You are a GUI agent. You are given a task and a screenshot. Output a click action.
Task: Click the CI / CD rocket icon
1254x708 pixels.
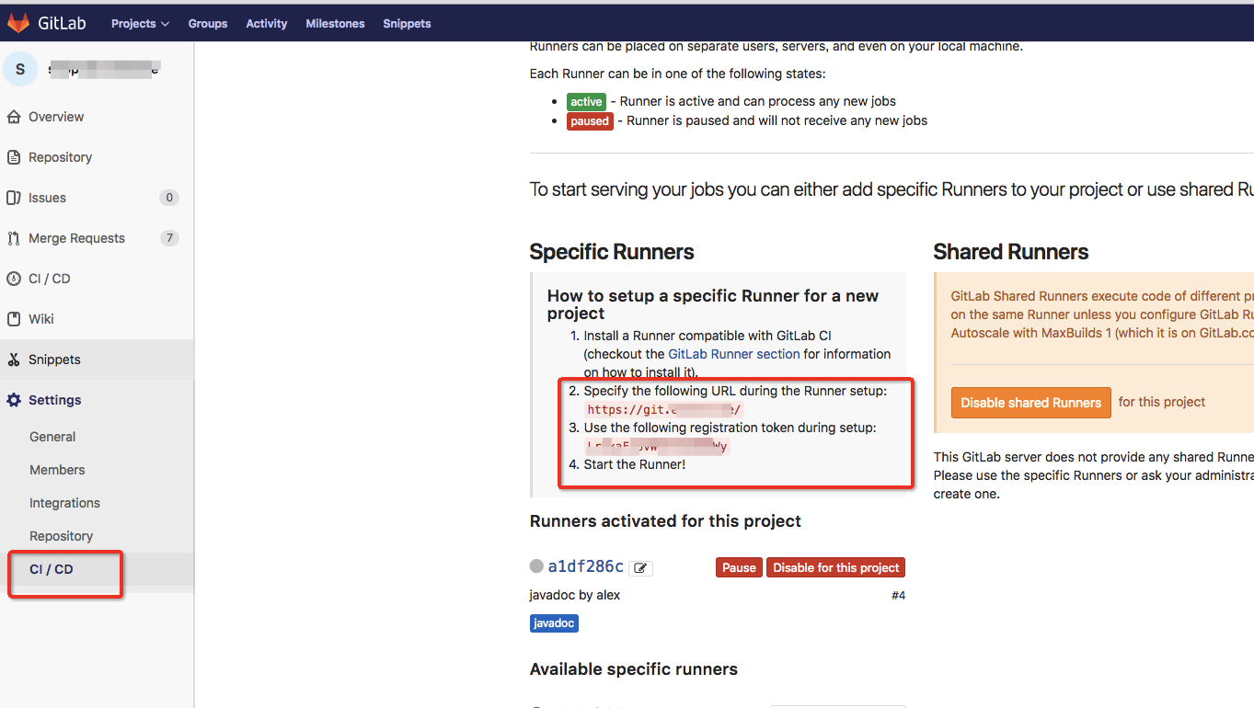pos(13,279)
